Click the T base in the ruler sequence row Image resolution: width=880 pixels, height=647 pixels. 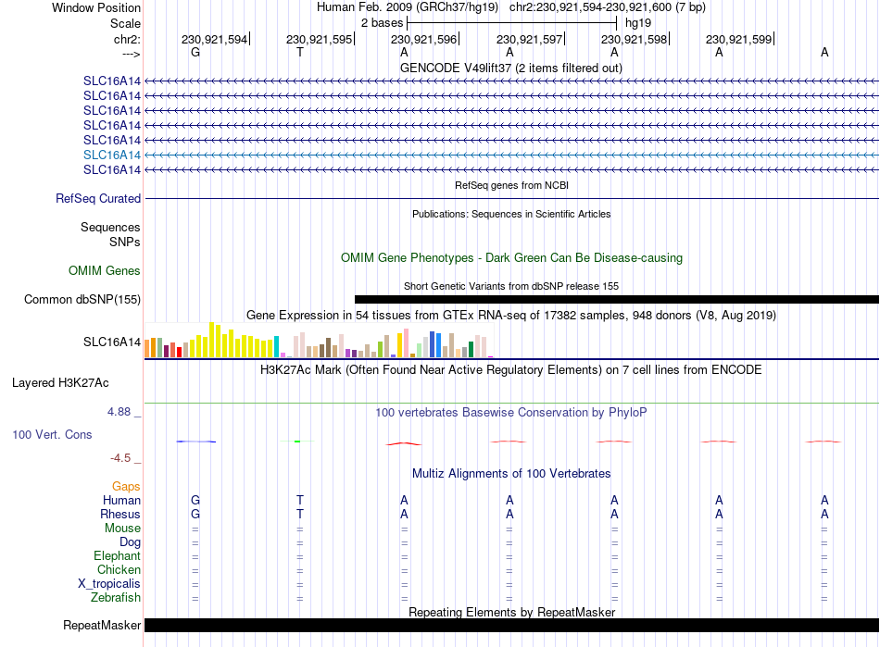[x=300, y=52]
